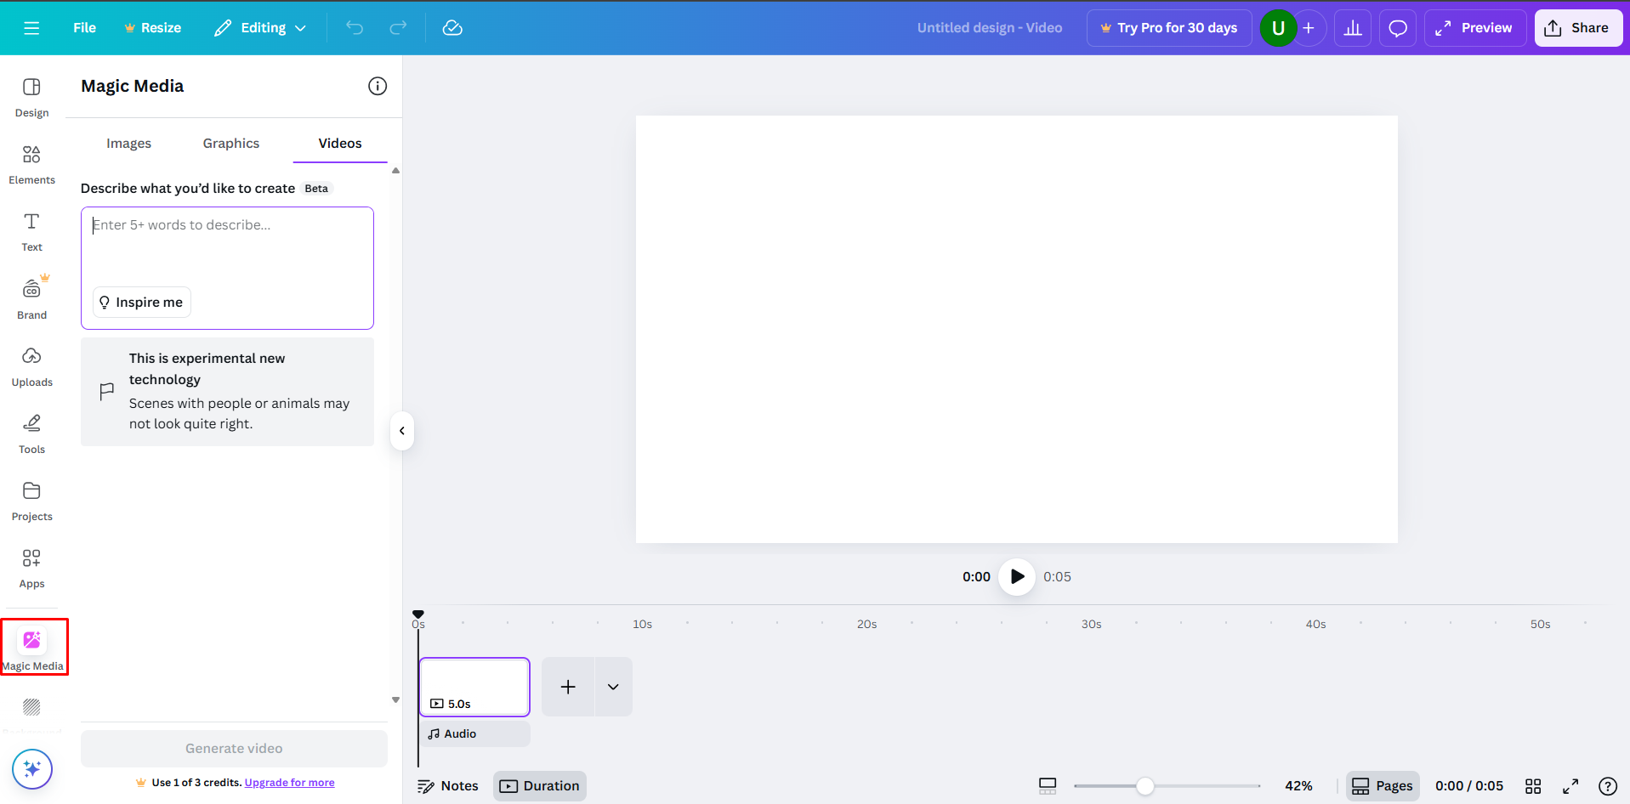
Task: Switch to the Graphics tab
Action: tap(230, 143)
